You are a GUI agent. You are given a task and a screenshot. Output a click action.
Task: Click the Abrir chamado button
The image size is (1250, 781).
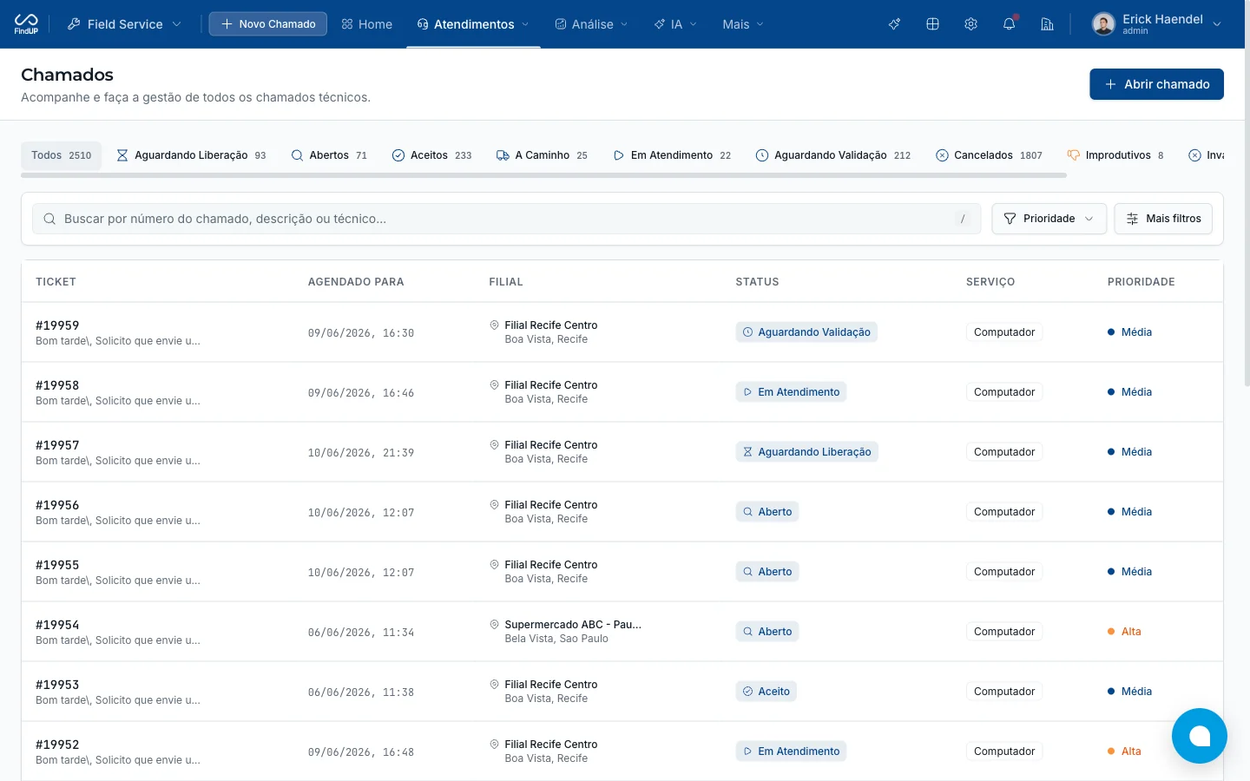click(1156, 84)
